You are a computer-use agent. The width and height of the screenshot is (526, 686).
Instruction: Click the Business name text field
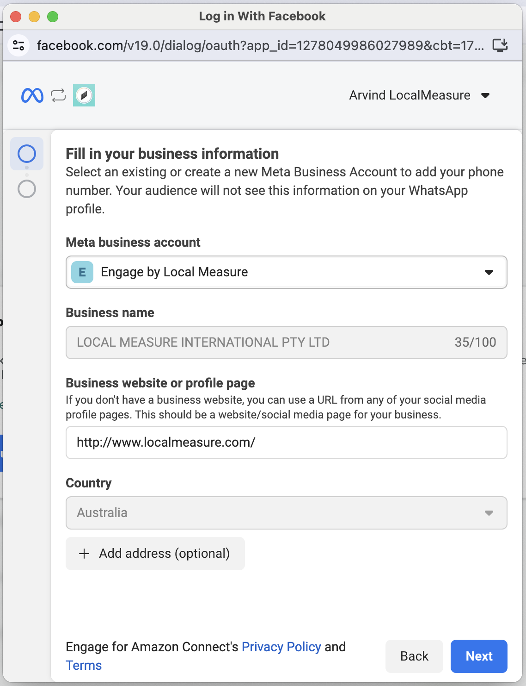click(259, 343)
